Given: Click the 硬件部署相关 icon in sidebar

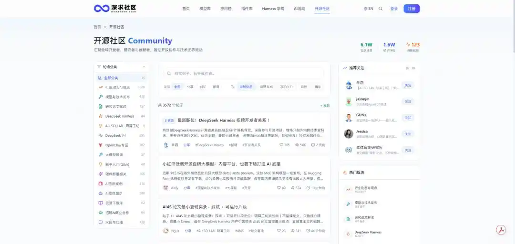Looking at the screenshot, I should pyautogui.click(x=101, y=174).
